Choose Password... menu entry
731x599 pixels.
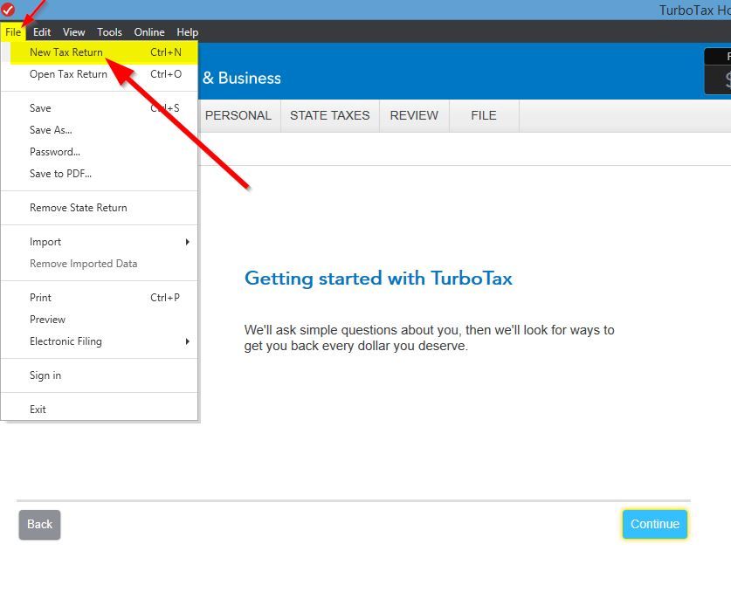click(x=100, y=152)
